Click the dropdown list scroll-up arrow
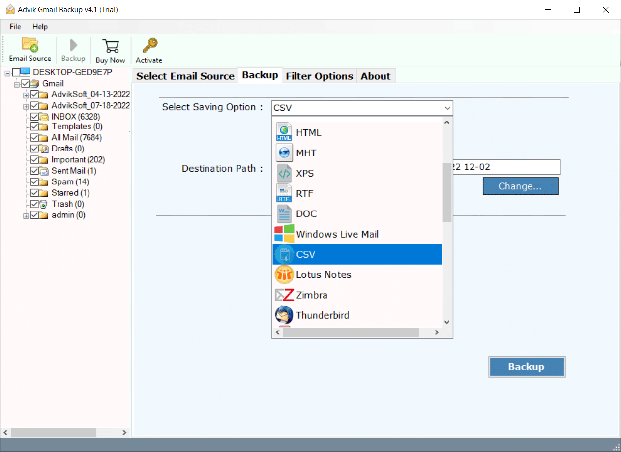The height and width of the screenshot is (452, 621). (447, 122)
